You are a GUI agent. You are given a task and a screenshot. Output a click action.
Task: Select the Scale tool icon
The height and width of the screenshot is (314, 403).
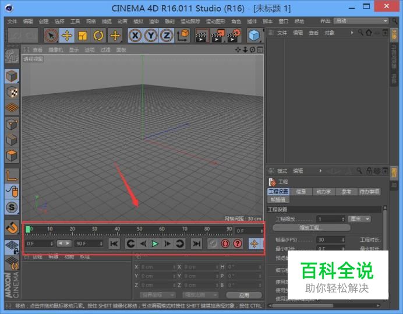pos(83,36)
